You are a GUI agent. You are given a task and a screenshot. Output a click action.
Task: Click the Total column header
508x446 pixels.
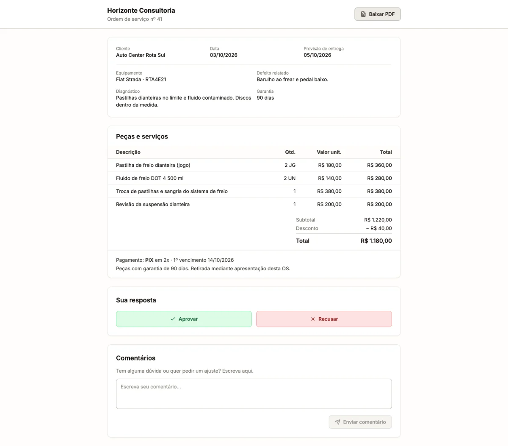pos(386,152)
